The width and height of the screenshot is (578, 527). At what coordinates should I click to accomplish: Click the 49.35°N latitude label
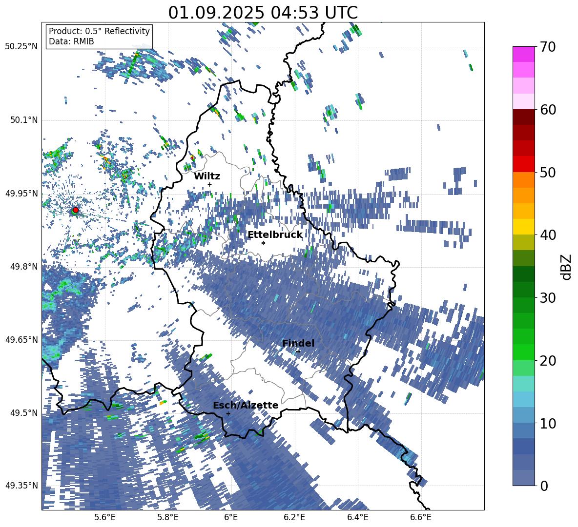[x=21, y=486]
